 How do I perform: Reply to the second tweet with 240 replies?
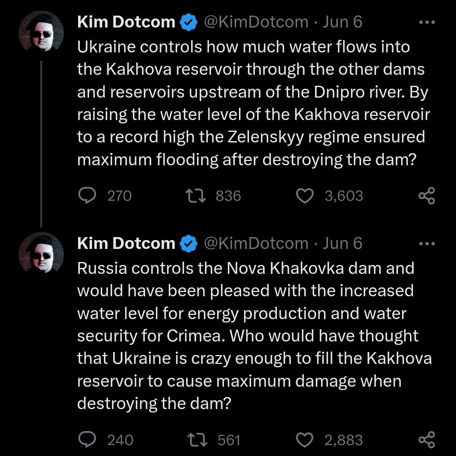pyautogui.click(x=88, y=440)
